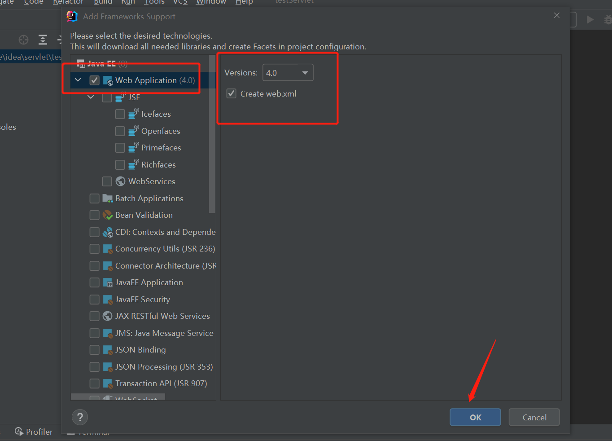This screenshot has width=612, height=441.
Task: Open the Tools menu in the main window
Action: [x=154, y=2]
